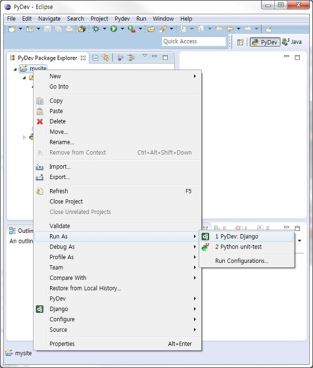313x368 pixels.
Task: Expand the Debug As submenu
Action: click(118, 247)
